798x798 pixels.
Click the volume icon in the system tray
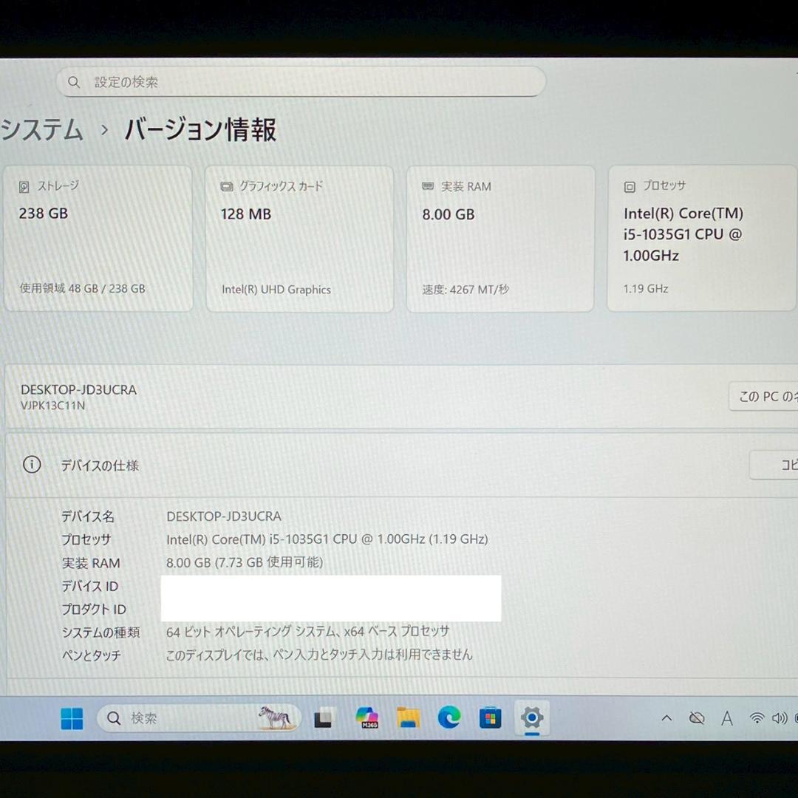pos(778,717)
